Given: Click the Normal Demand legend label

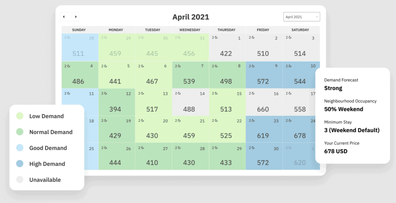Looking at the screenshot, I should [x=51, y=132].
